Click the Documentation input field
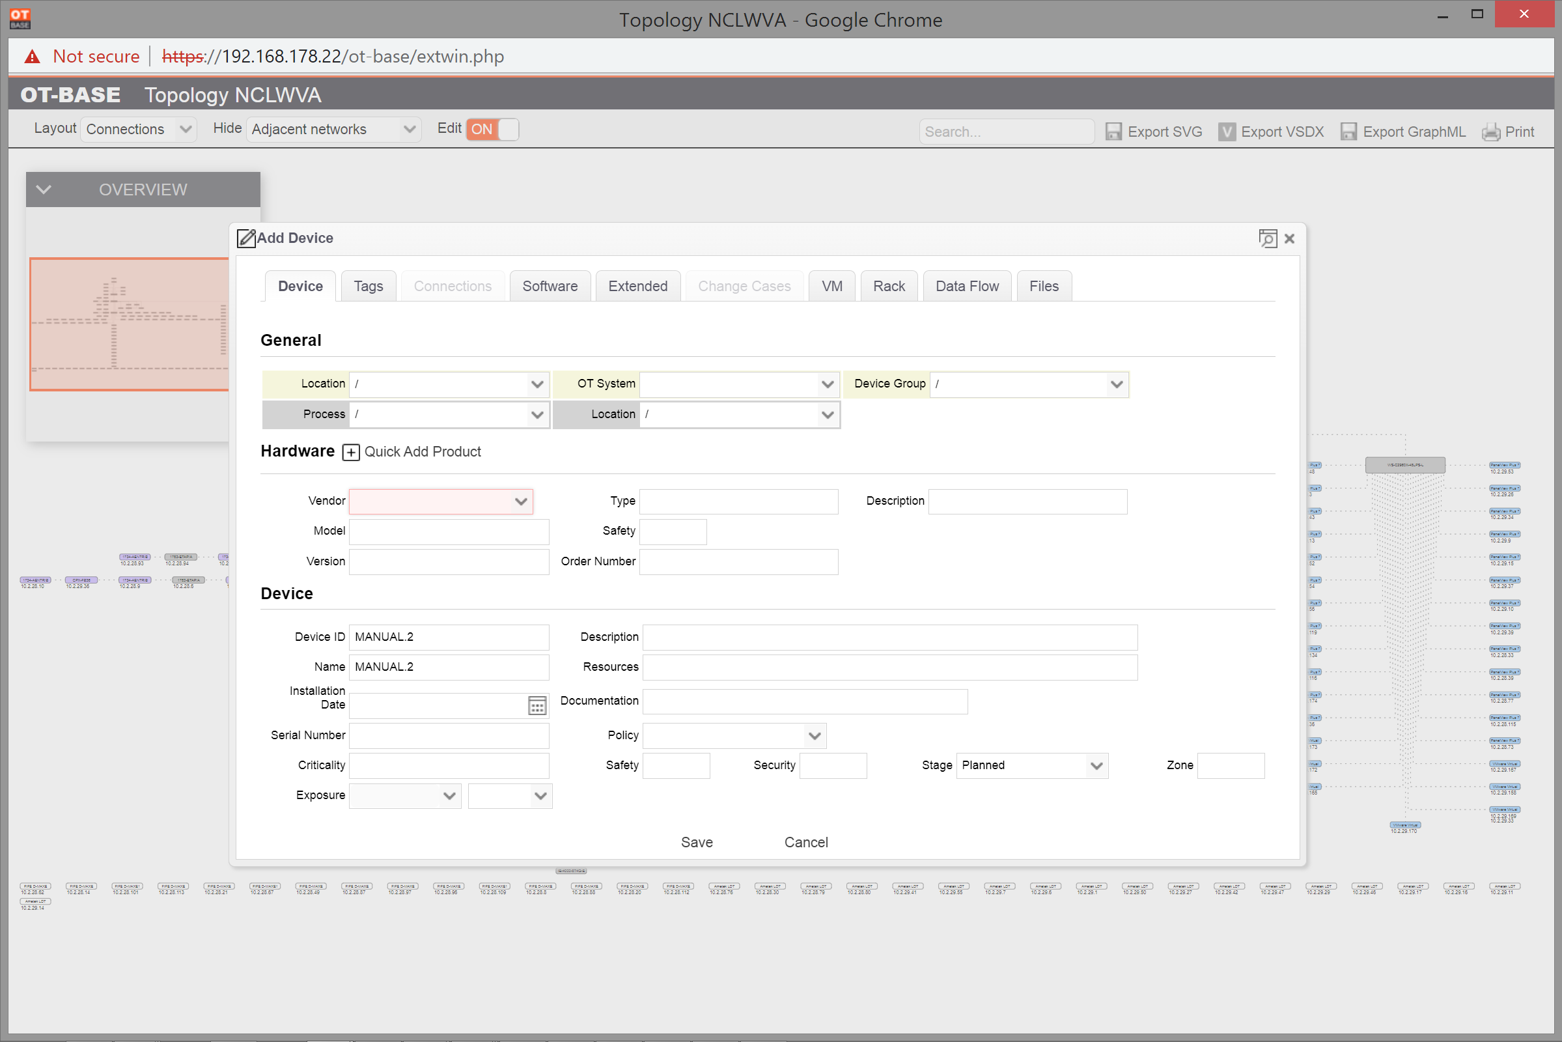Screen dimensions: 1562x1042 tap(805, 702)
